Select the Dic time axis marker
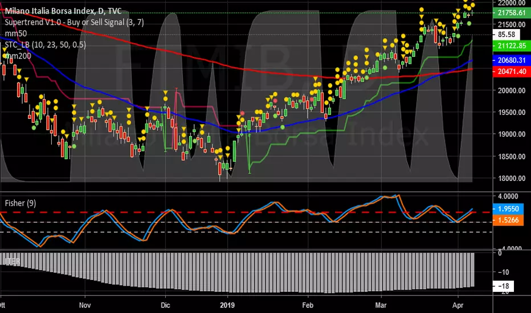The width and height of the screenshot is (531, 313). pos(165,305)
